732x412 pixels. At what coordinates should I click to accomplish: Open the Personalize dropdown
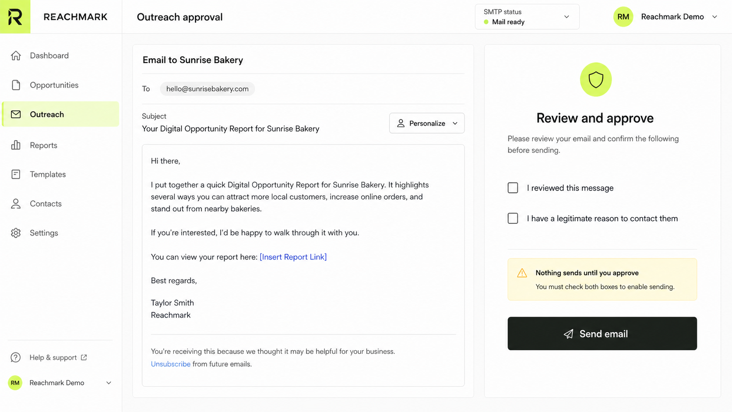pos(427,123)
